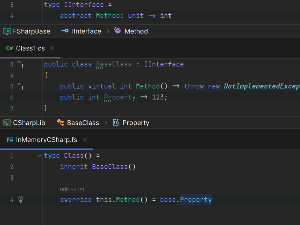Click the implements gutter icon beside BaseClass line
300x225 pixels.
click(x=20, y=64)
